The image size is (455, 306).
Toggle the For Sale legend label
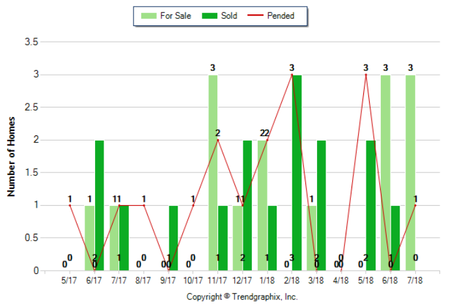pyautogui.click(x=175, y=16)
